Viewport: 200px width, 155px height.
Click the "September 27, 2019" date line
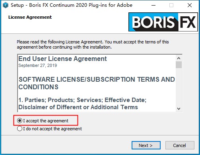pyautogui.click(x=38, y=65)
